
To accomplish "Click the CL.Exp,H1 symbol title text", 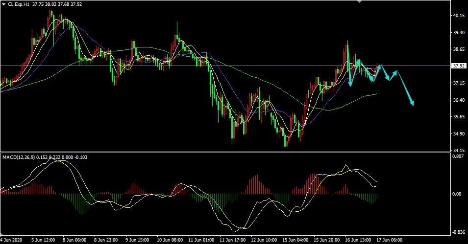I will click(x=20, y=5).
